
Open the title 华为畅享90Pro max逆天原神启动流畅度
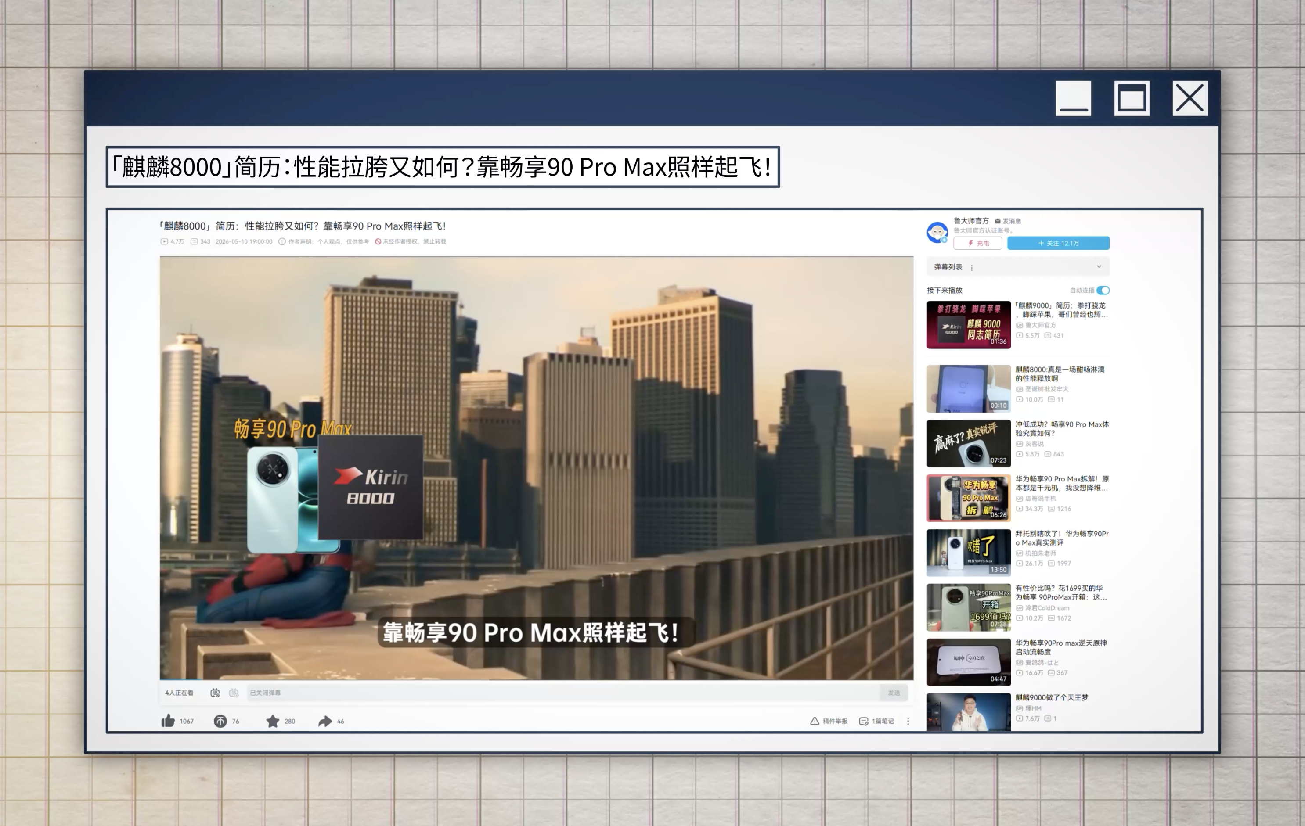1061,647
